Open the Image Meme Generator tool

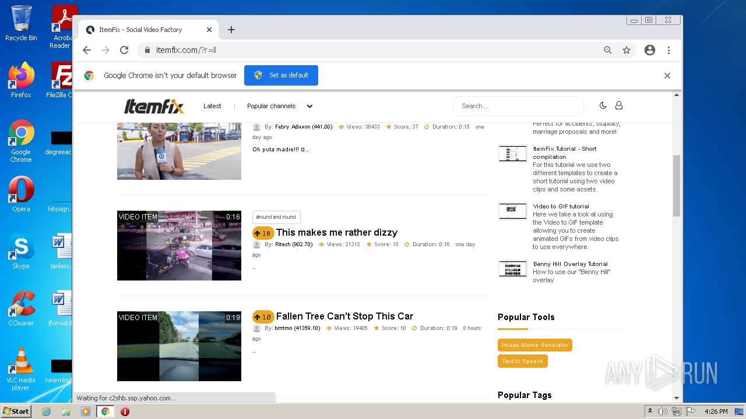(x=535, y=345)
